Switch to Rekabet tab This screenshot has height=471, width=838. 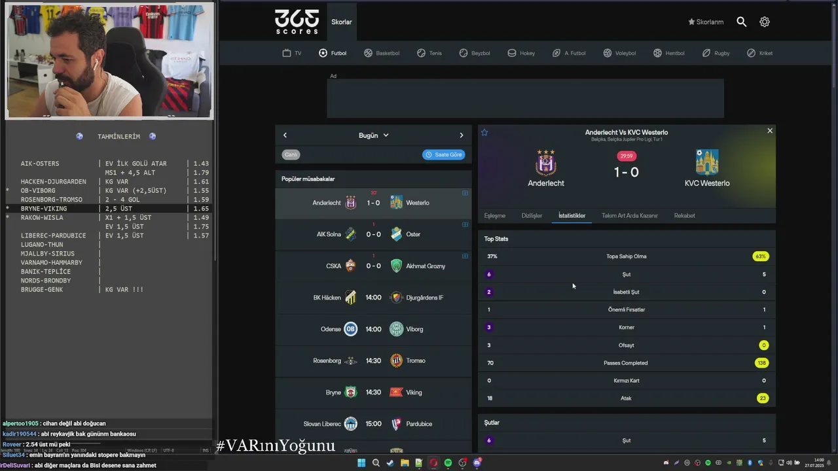684,215
